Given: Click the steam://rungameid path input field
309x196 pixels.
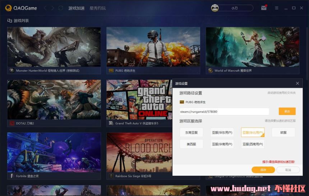Looking at the screenshot, I should point(224,111).
